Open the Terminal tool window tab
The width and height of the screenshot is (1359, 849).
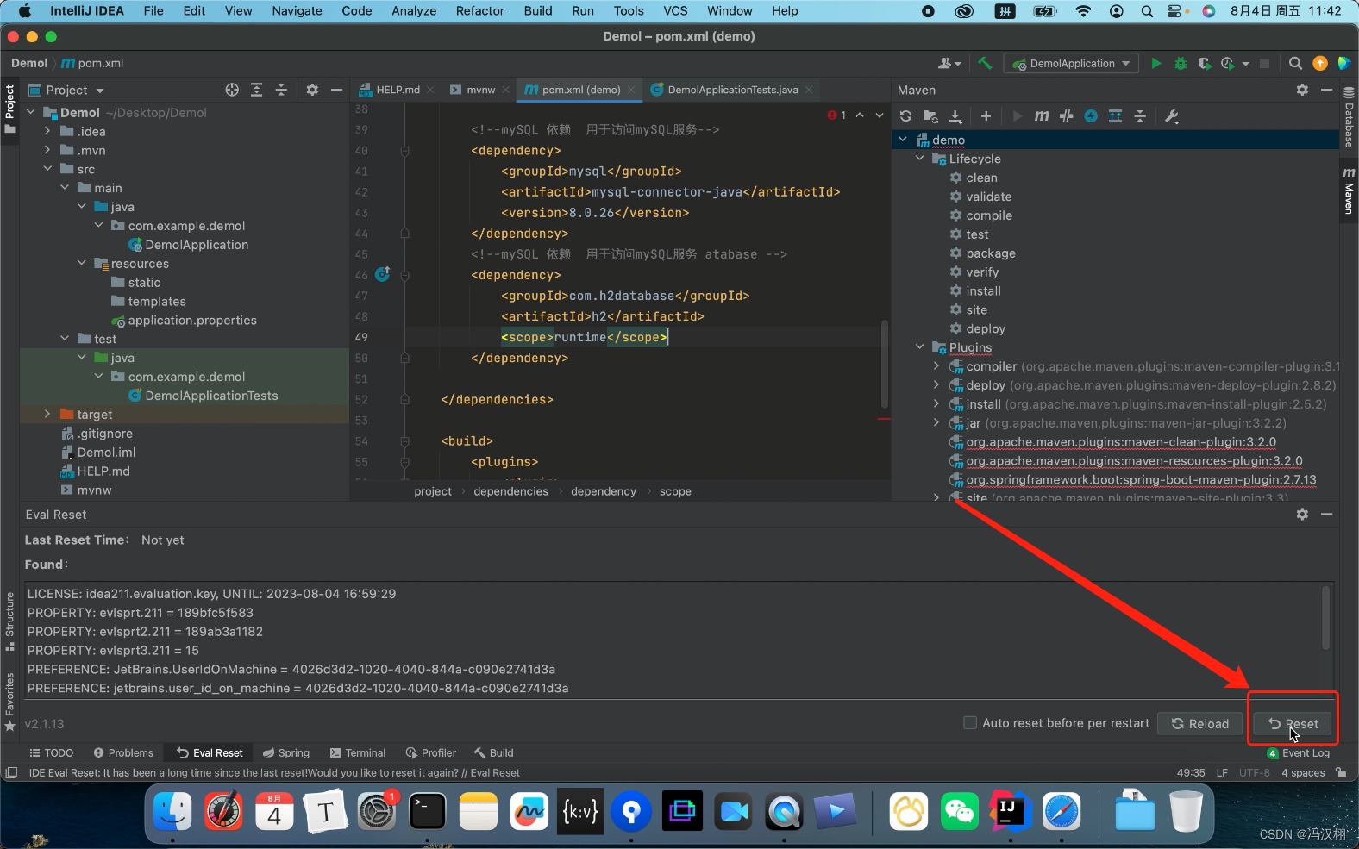click(358, 752)
